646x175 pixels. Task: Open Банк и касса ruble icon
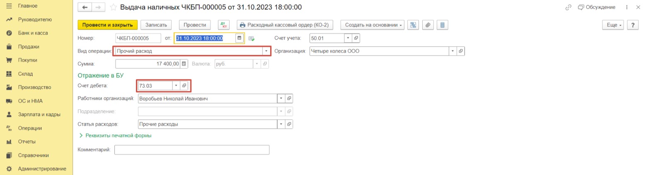click(9, 33)
